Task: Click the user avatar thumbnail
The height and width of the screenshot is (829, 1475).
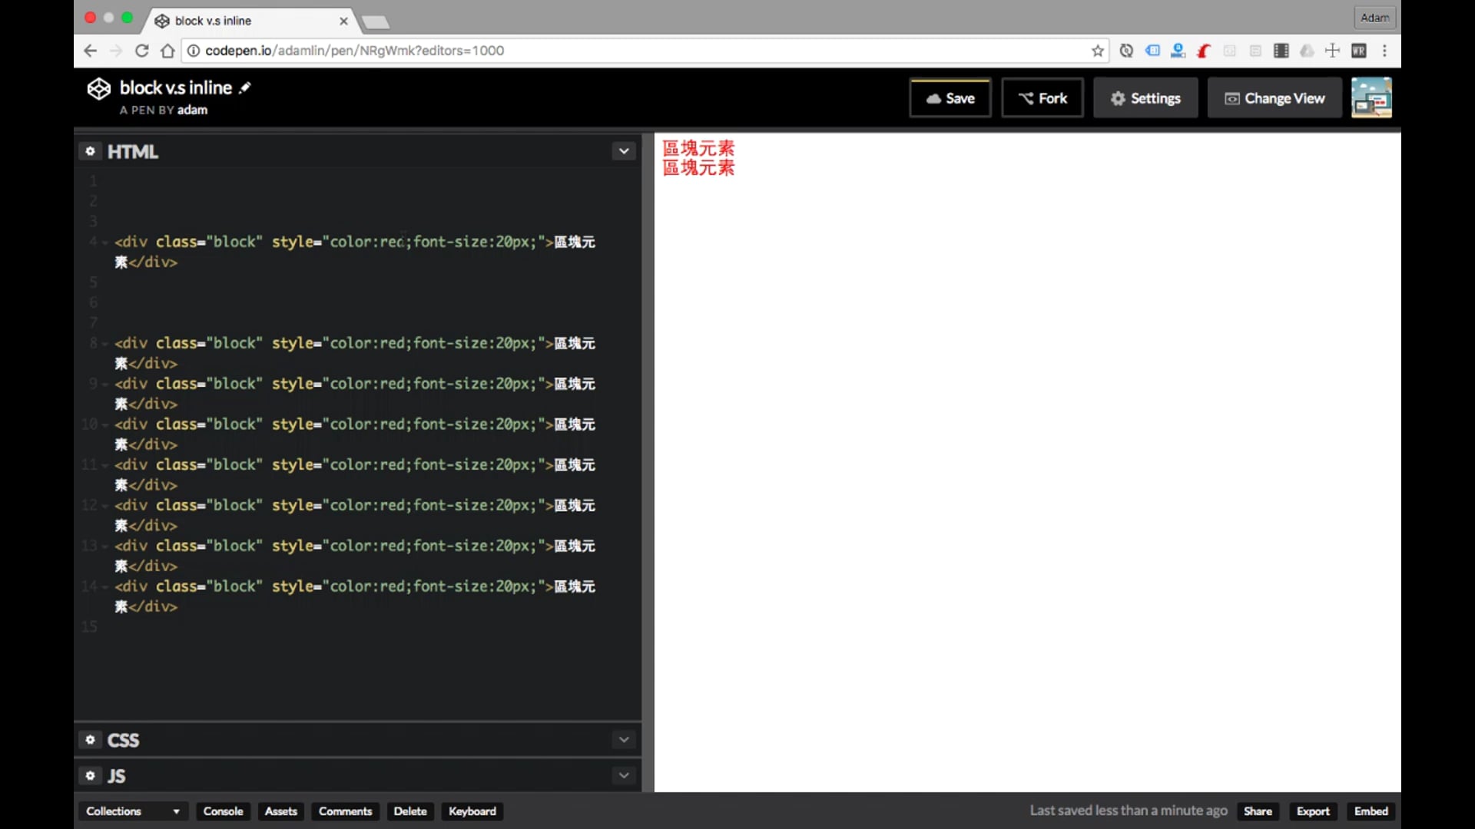Action: [1371, 98]
